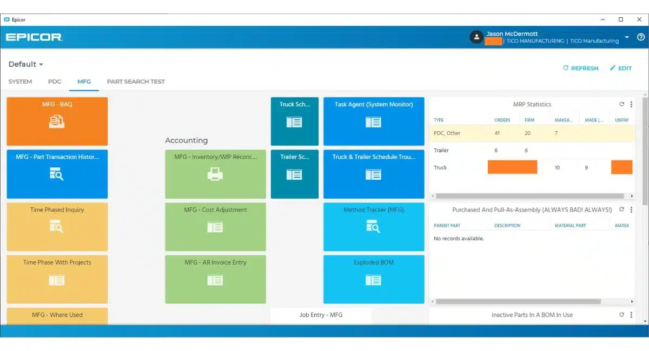Refresh Inactive Parts In A BOM widget

pos(622,315)
